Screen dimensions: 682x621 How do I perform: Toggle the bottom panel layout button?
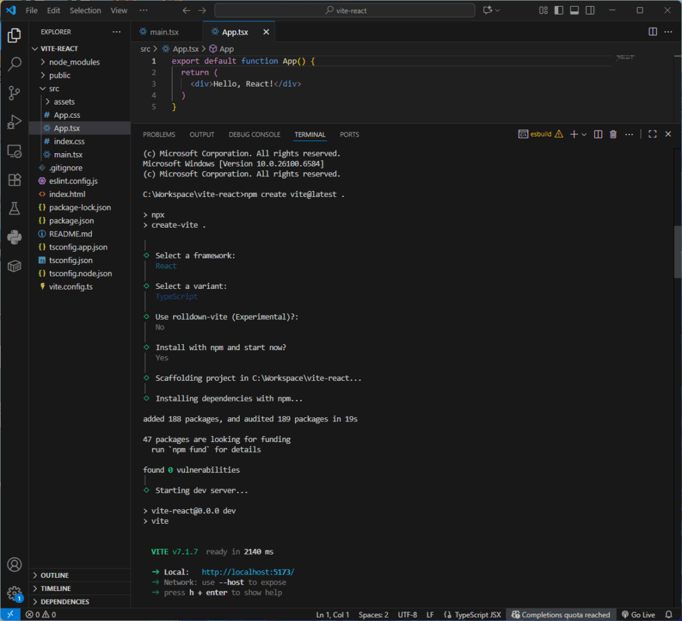(574, 11)
